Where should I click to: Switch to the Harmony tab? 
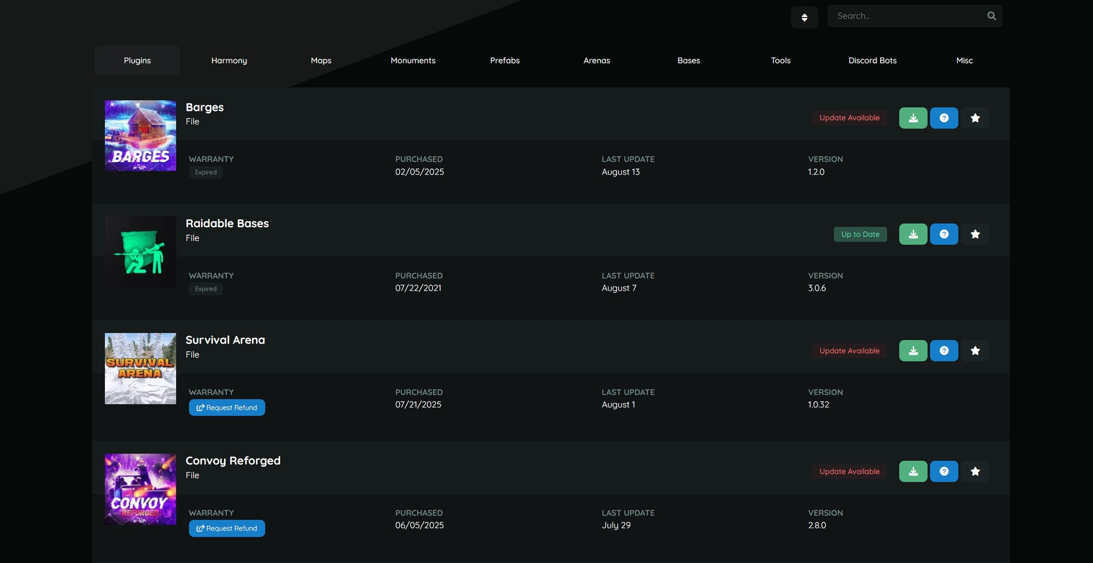(229, 61)
